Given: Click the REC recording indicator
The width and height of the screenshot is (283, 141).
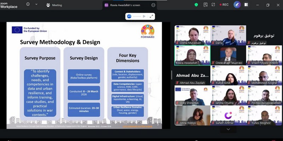Looking at the screenshot, I should tap(223, 5).
